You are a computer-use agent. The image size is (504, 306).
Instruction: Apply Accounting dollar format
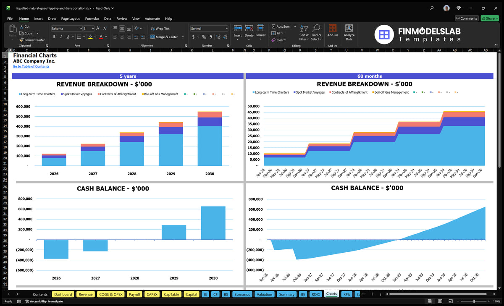[x=193, y=37]
